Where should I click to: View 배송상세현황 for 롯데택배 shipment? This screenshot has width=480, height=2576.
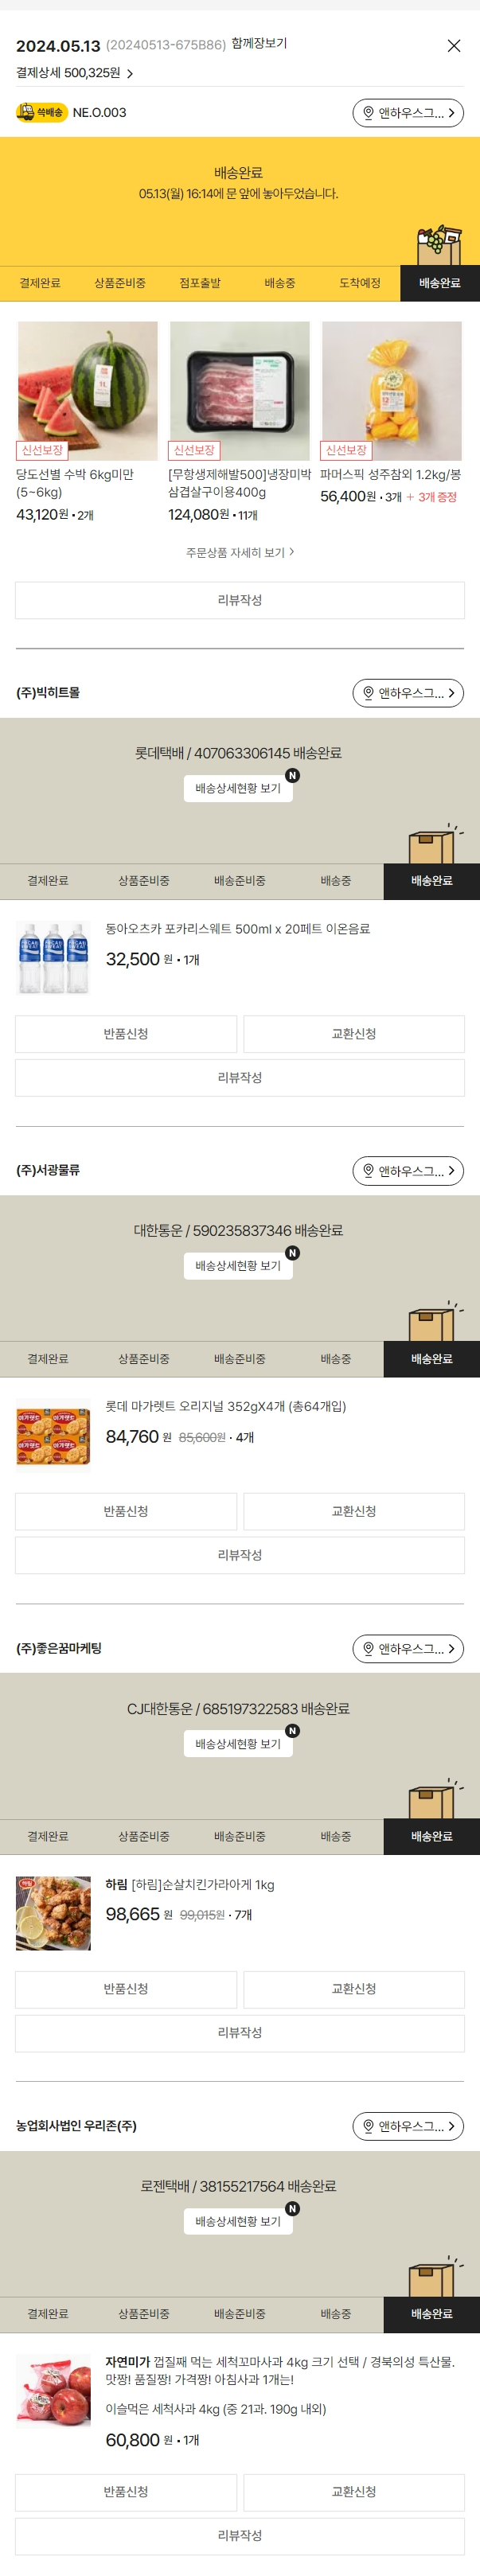point(238,789)
